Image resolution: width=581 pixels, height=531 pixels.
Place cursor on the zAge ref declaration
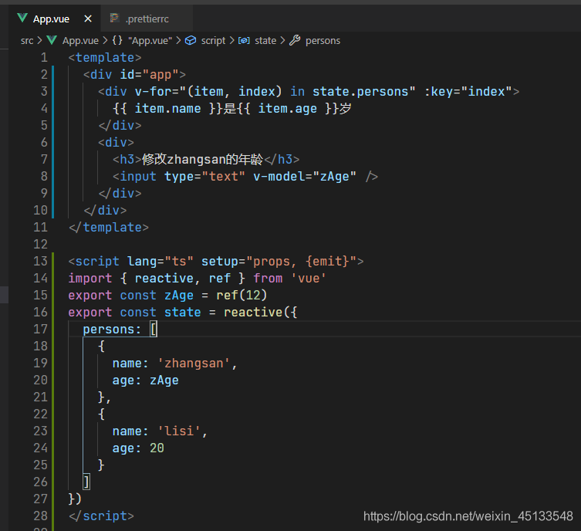[178, 295]
